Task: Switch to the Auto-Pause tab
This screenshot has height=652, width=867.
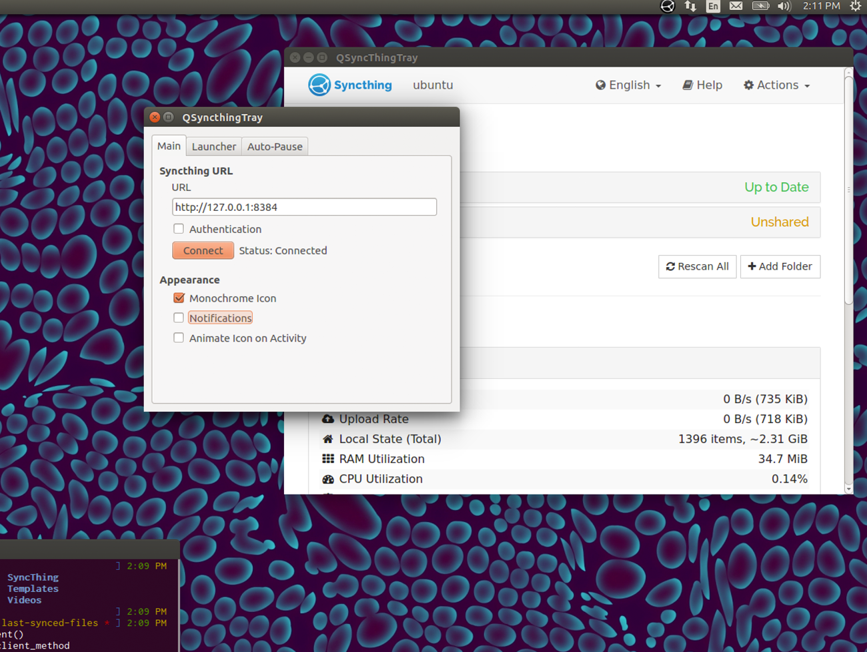Action: tap(275, 146)
